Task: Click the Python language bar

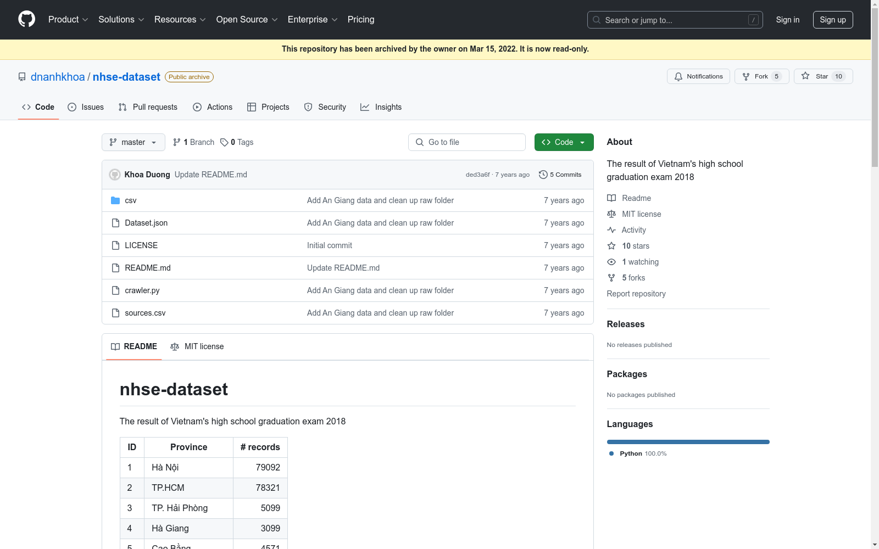Action: (688, 442)
